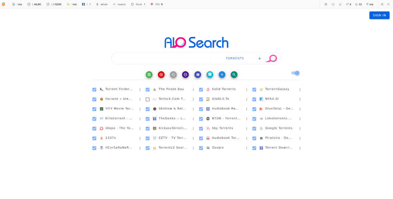Click the YIFY Movie Tor... site label
The width and height of the screenshot is (393, 199).
120,108
